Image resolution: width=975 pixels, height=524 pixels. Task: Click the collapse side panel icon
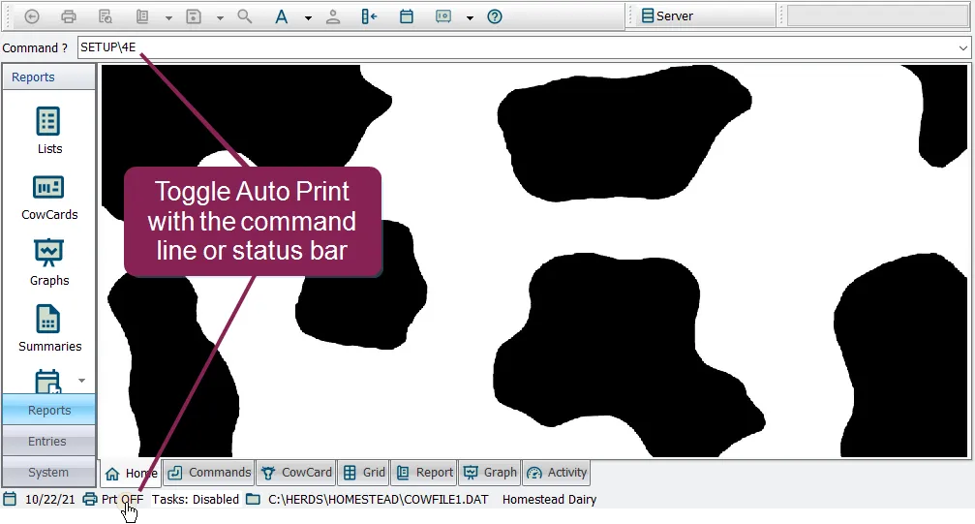click(x=369, y=16)
